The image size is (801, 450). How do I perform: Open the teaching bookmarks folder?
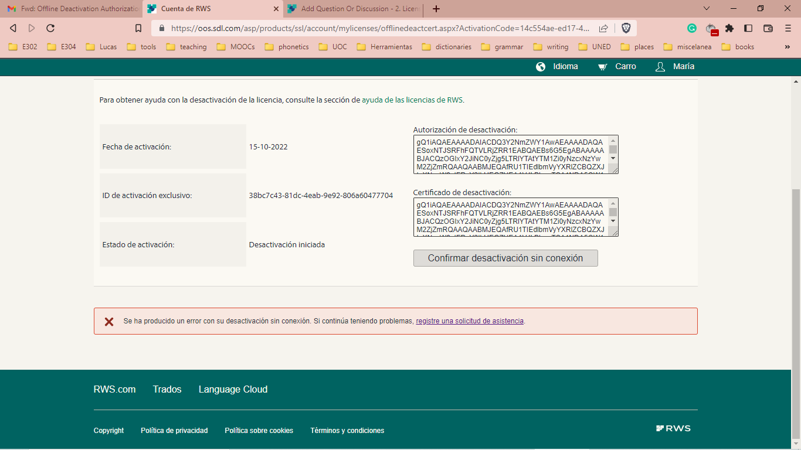pos(186,46)
